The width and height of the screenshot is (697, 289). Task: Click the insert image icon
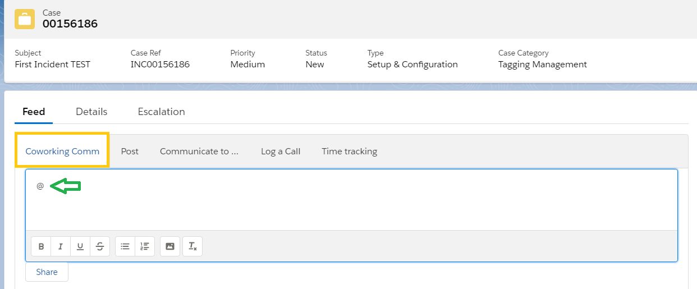170,246
